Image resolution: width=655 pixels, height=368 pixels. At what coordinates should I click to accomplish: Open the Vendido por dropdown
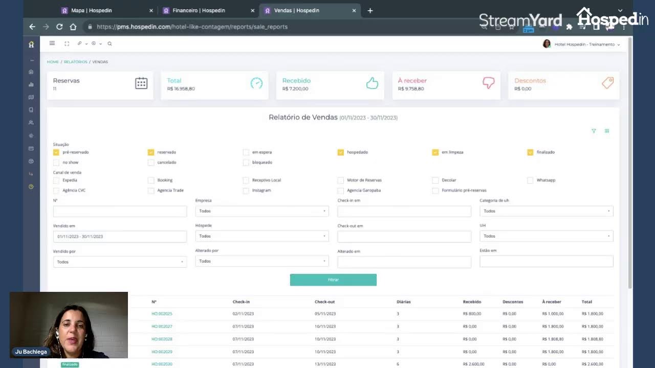(120, 262)
